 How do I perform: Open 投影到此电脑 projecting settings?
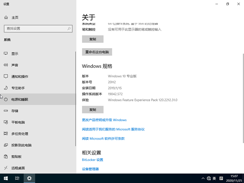tap(21, 145)
